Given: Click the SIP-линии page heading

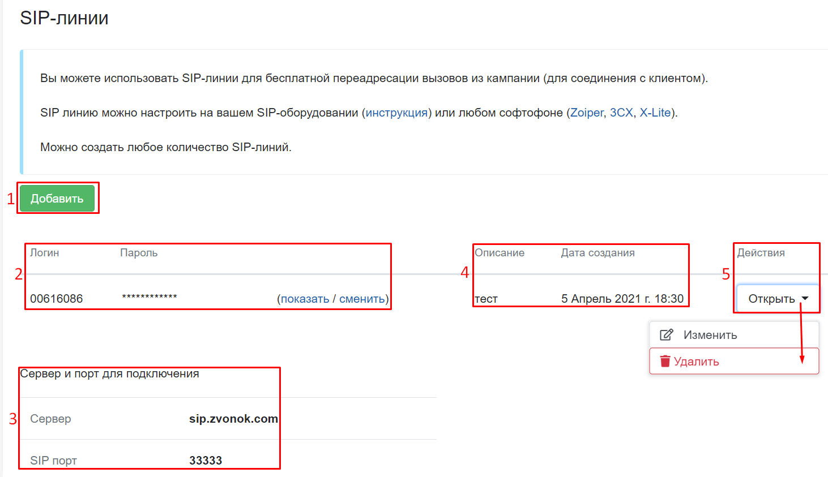Looking at the screenshot, I should (x=65, y=18).
